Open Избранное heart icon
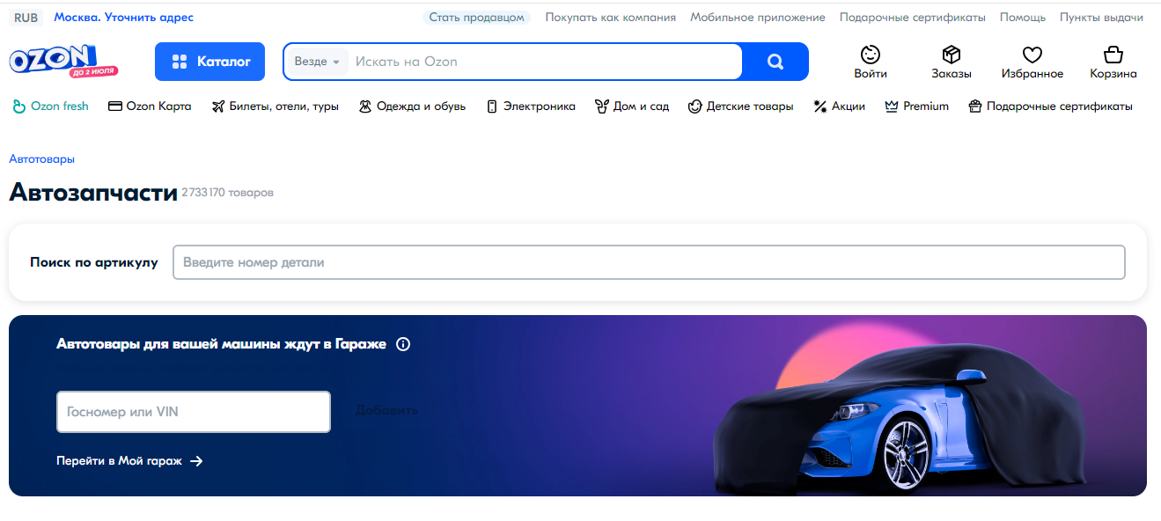The width and height of the screenshot is (1161, 521). click(x=1032, y=54)
